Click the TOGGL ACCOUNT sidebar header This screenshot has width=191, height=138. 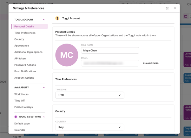tap(24, 20)
